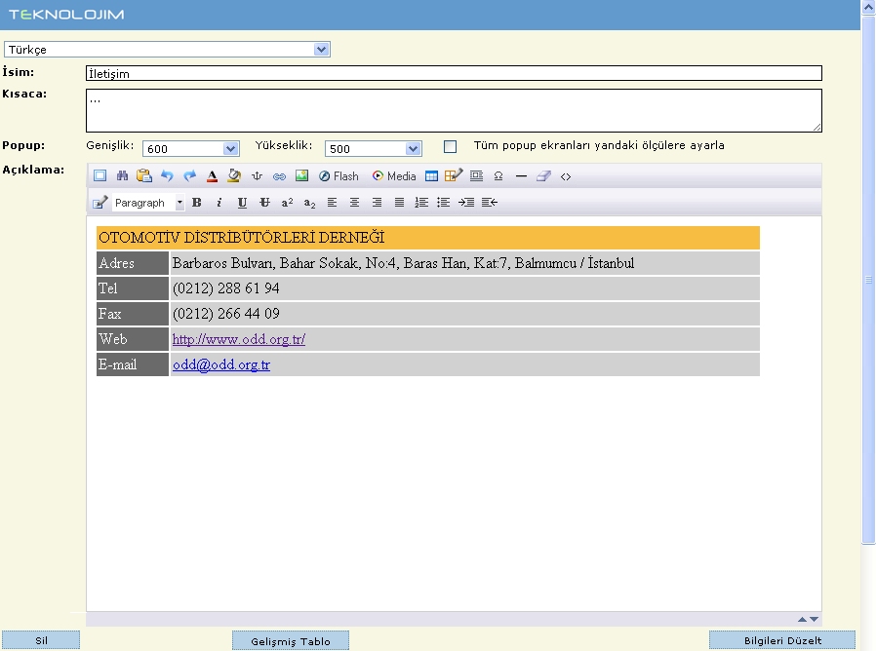Click the page vertical scrollbar
The image size is (876, 651).
(x=868, y=279)
